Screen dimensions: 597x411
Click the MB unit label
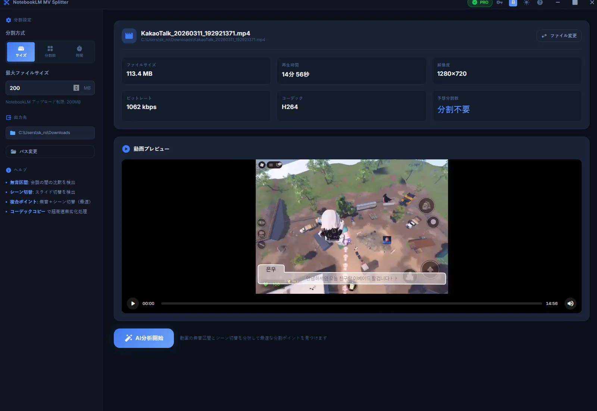coord(87,88)
